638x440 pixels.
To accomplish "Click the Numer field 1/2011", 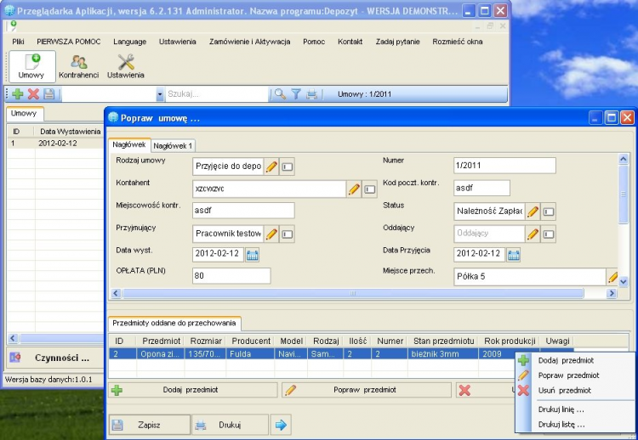I will click(x=504, y=166).
